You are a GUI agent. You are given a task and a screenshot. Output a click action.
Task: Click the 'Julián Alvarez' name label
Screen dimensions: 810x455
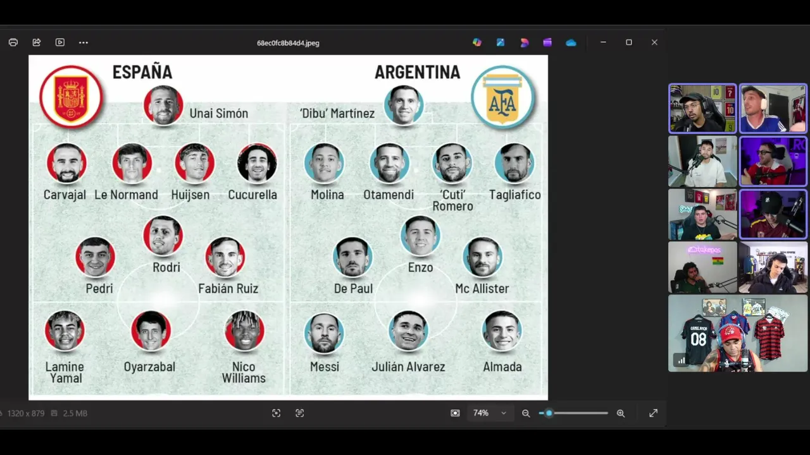point(408,367)
